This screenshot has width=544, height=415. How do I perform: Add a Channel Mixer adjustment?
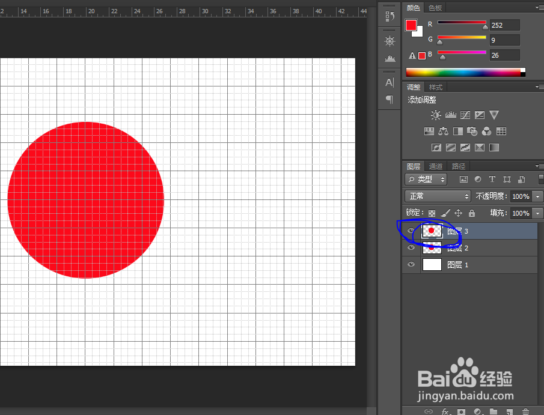pos(487,131)
